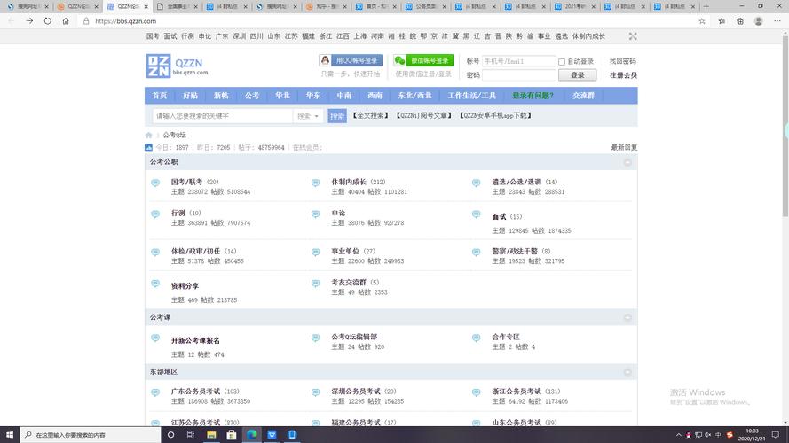Open the 【QZZN安卓手机app下载】 link
This screenshot has width=789, height=443.
point(495,115)
